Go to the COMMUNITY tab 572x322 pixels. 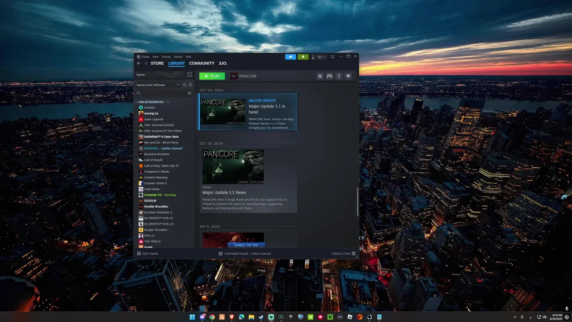tap(202, 64)
